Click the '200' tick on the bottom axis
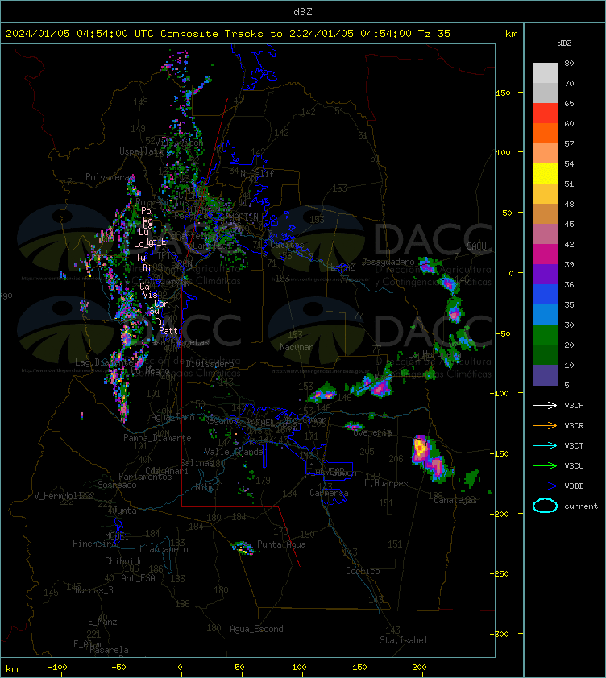The width and height of the screenshot is (606, 678). [x=419, y=668]
